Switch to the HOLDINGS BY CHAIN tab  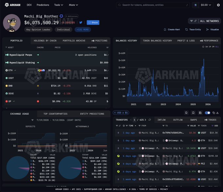pyautogui.click(x=45, y=41)
